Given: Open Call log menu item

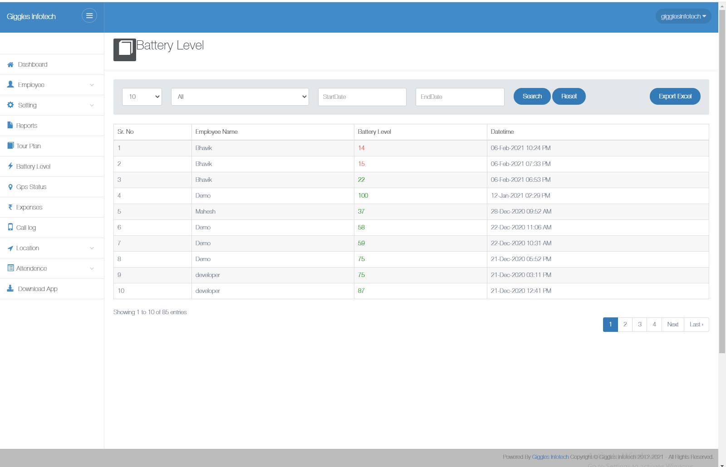Looking at the screenshot, I should click(x=52, y=228).
